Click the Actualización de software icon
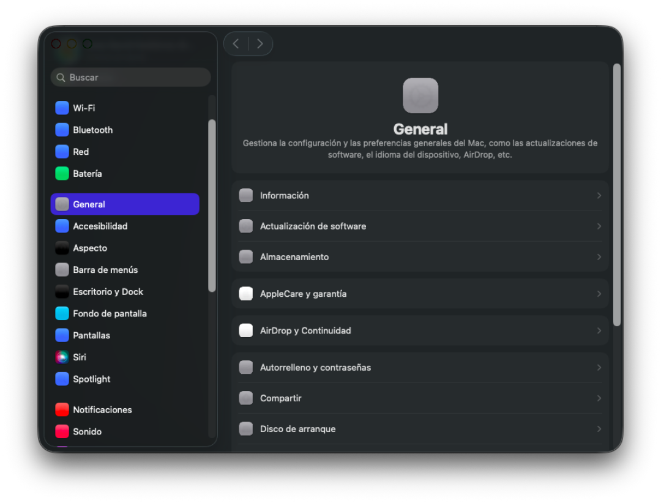The image size is (661, 503). click(x=246, y=226)
